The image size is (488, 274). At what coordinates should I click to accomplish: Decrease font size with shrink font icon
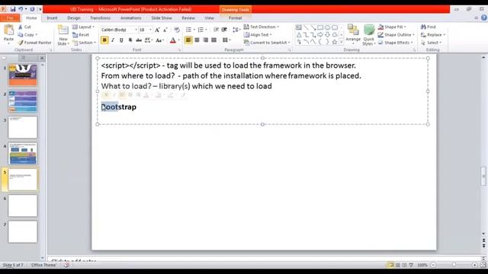[165, 30]
